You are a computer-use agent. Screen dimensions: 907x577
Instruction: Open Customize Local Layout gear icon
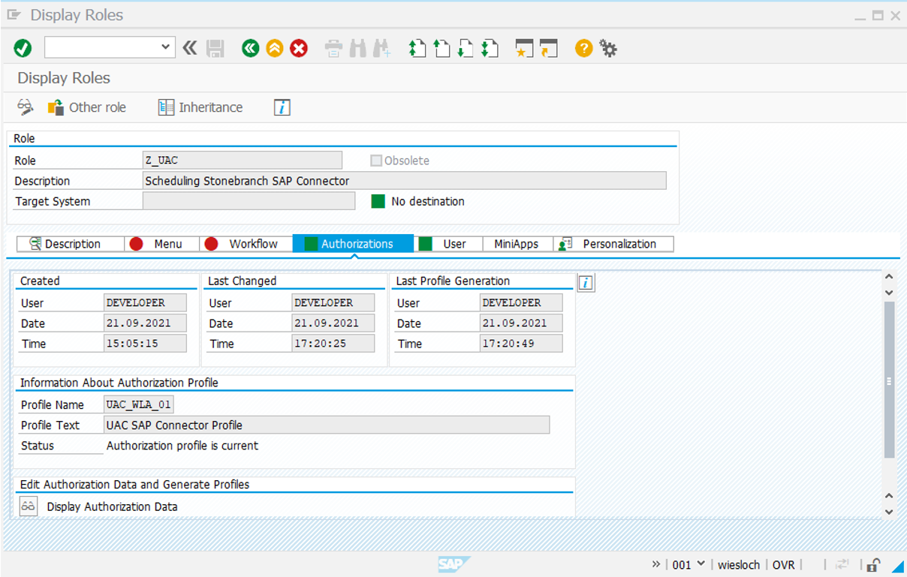coord(608,49)
